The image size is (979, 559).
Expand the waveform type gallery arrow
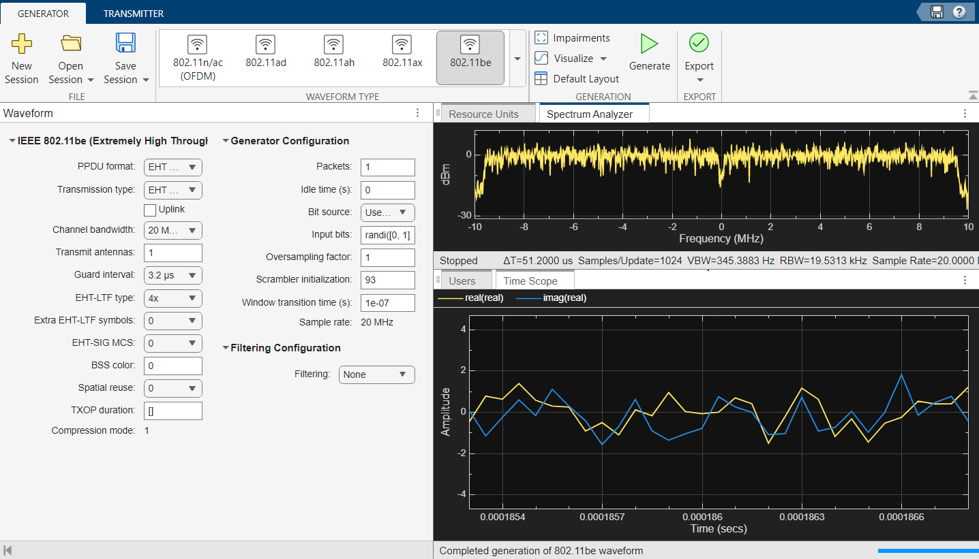(x=517, y=59)
